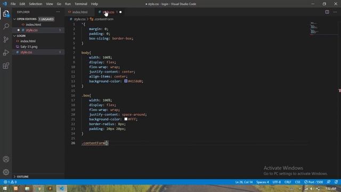Image resolution: width=341 pixels, height=192 pixels.
Task: Open the Explorer view in activity bar
Action: click(x=6, y=14)
